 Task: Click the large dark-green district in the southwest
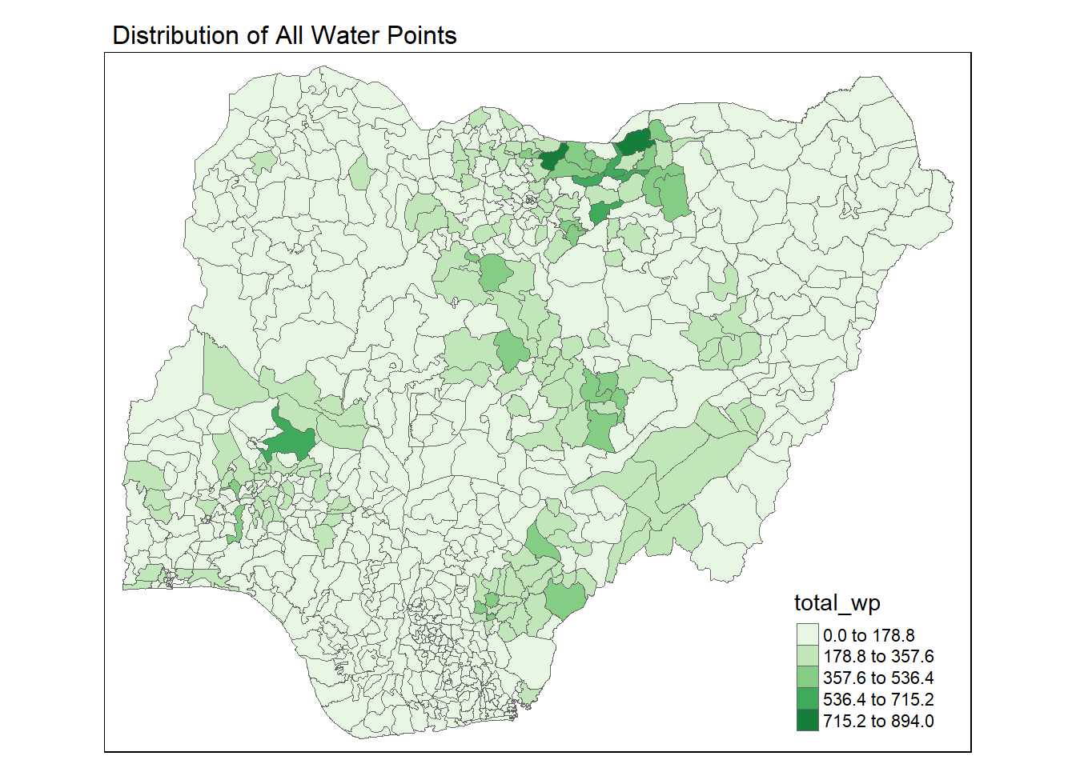[x=287, y=440]
